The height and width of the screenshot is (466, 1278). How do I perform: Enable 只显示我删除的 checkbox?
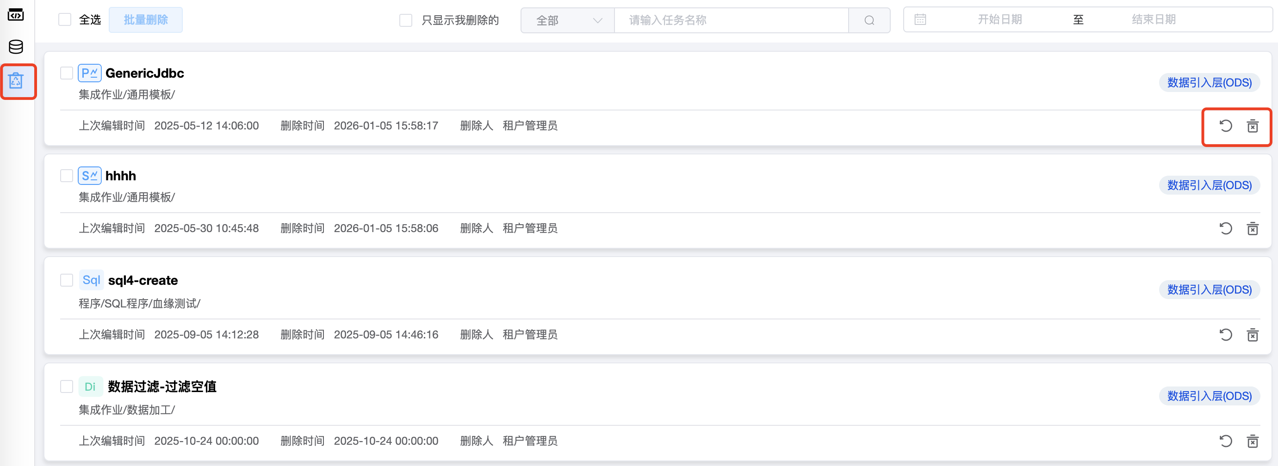tap(406, 20)
